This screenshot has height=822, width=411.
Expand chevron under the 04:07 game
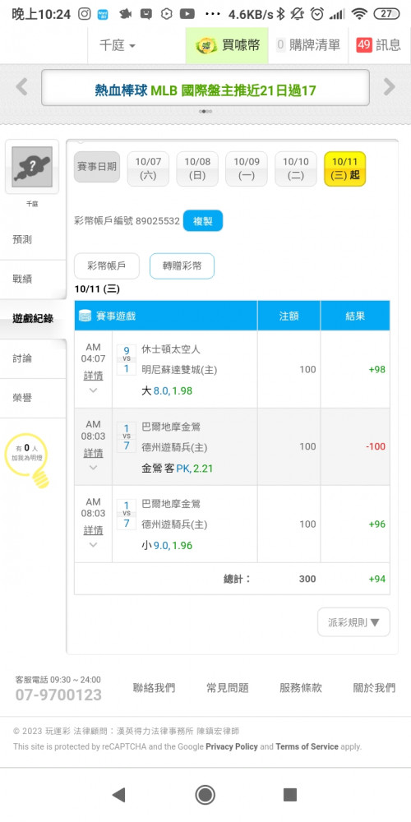tap(94, 390)
